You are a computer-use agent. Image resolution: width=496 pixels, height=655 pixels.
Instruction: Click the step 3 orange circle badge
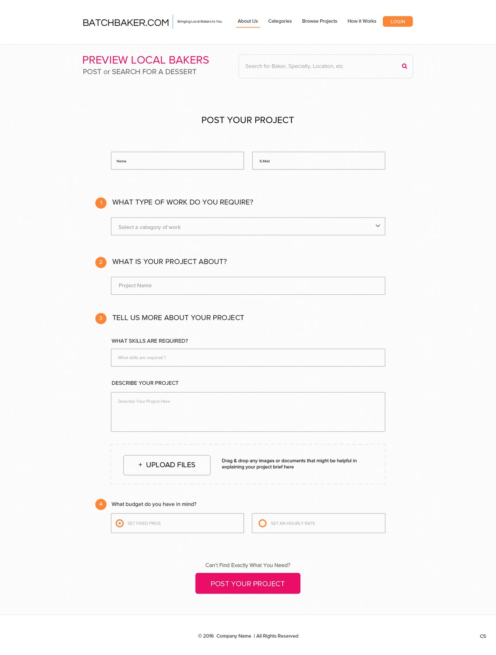click(101, 318)
